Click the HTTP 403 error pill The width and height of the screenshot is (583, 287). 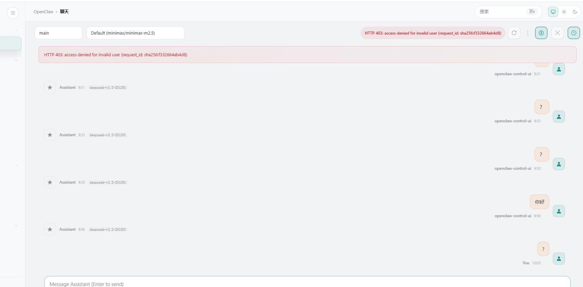click(x=433, y=33)
